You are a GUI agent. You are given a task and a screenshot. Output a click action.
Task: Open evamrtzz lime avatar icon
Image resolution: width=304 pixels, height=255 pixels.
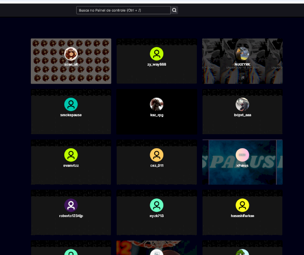(x=71, y=155)
